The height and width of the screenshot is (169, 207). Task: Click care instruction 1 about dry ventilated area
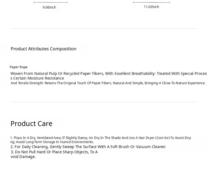coord(100,138)
